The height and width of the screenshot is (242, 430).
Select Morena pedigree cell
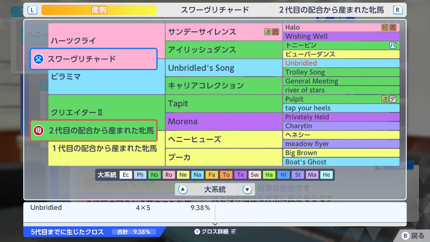pos(224,121)
